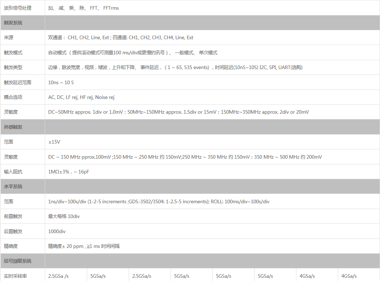This screenshot has height=281, width=380.
Task: Select the 加、减、乘、除、FFT、FFTrms value text
Action: coord(83,8)
